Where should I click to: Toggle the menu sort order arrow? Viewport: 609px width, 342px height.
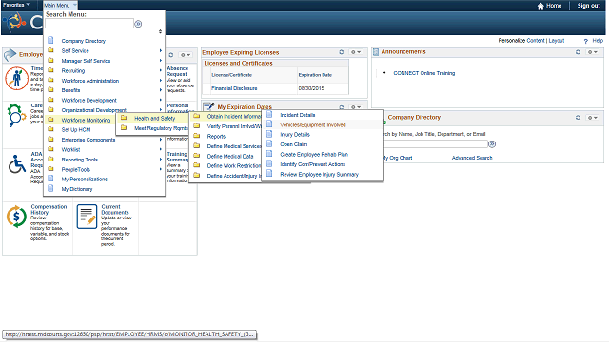click(160, 31)
